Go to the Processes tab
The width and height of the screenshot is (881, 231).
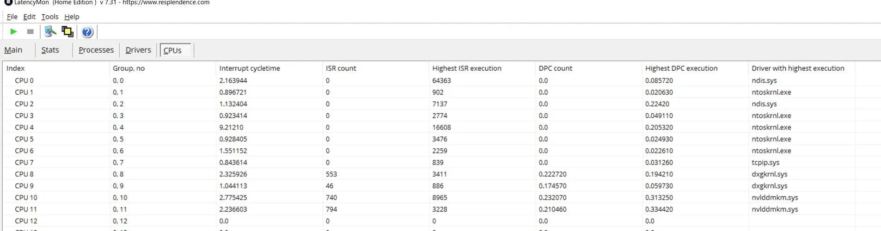tap(96, 50)
